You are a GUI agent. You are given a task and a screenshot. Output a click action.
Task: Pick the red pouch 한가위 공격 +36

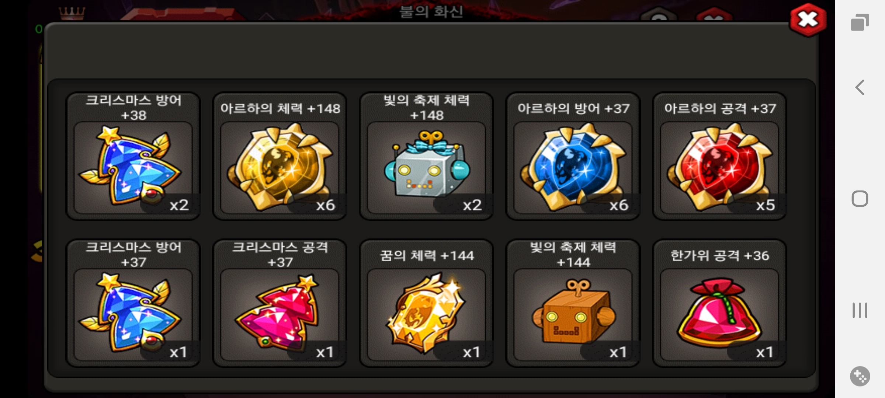point(719,303)
